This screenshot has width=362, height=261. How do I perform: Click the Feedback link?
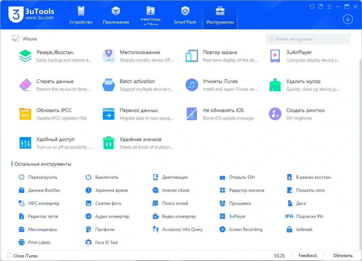[307, 256]
